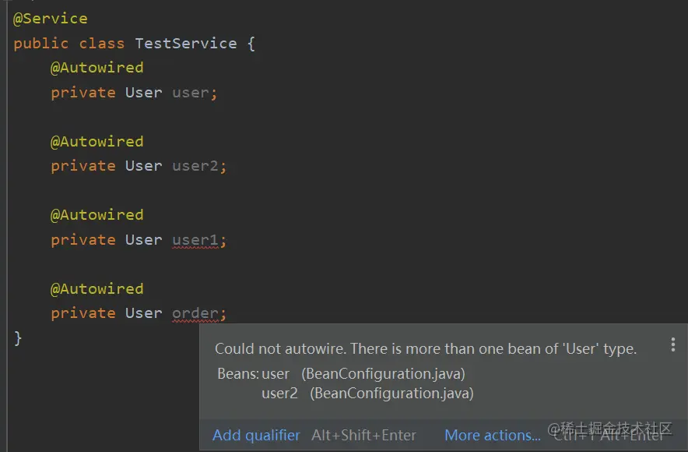Click '(BeanConfiguration.java)' beside bean user
This screenshot has height=452, width=688.
tap(383, 374)
